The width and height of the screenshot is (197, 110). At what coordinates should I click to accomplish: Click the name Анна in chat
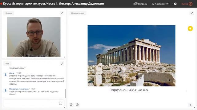pos(12,73)
